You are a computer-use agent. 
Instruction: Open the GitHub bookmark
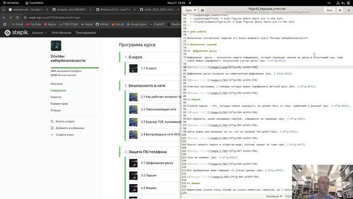click(102, 24)
